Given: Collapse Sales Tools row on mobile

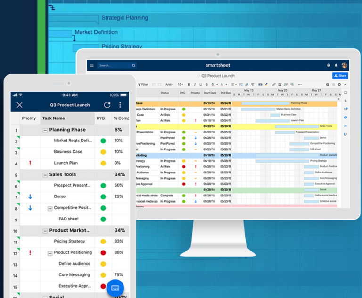Looking at the screenshot, I should point(45,175).
